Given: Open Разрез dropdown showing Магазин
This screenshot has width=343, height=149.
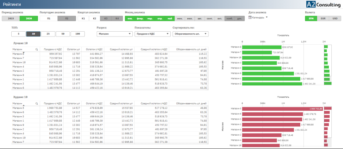Looking at the screenshot, I should click(x=114, y=34).
